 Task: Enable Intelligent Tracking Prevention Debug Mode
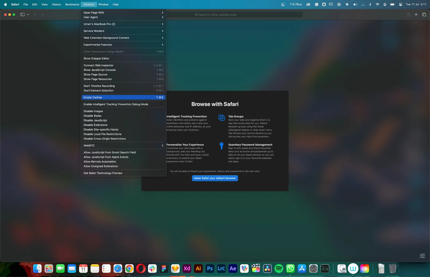click(124, 104)
